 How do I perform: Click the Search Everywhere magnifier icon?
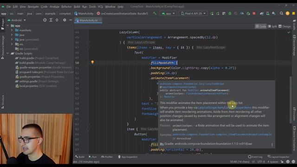281,13
